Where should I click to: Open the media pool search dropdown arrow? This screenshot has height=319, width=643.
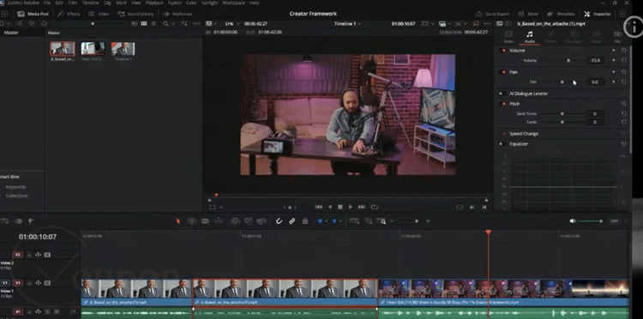point(173,24)
